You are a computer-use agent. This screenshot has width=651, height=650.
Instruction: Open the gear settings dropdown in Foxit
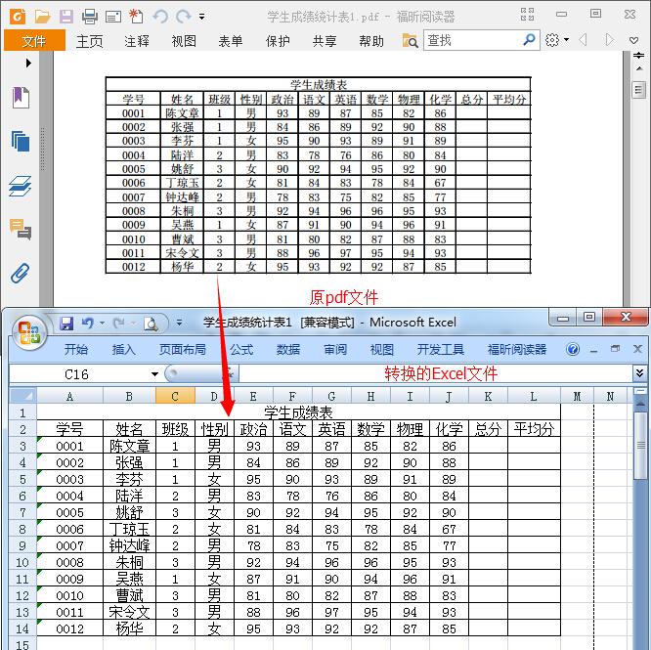tap(556, 40)
